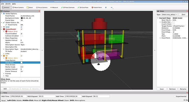
Task: Open the Help menu
Action: [14, 4]
